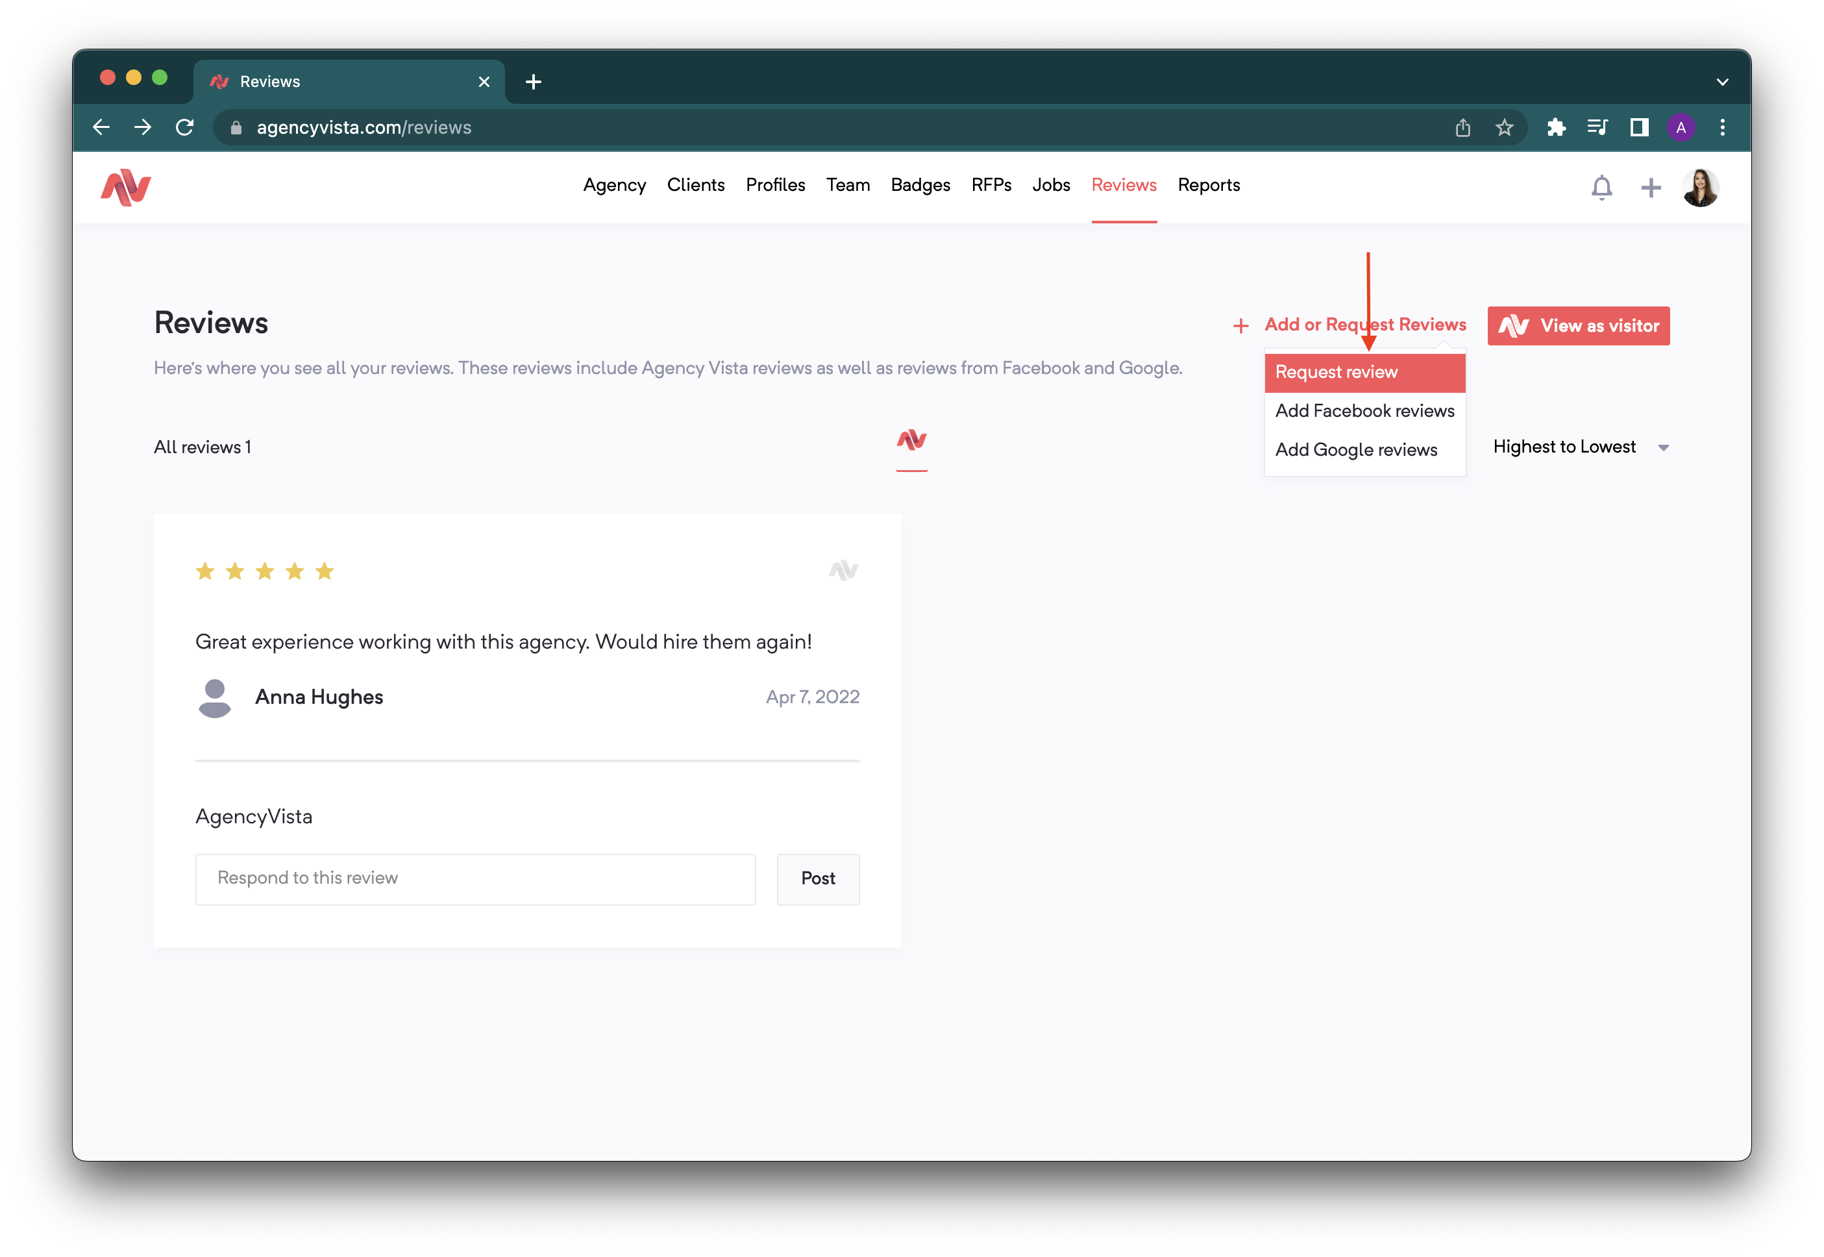The height and width of the screenshot is (1257, 1824).
Task: Open the Highest to Lowest sort dropdown
Action: click(1580, 447)
